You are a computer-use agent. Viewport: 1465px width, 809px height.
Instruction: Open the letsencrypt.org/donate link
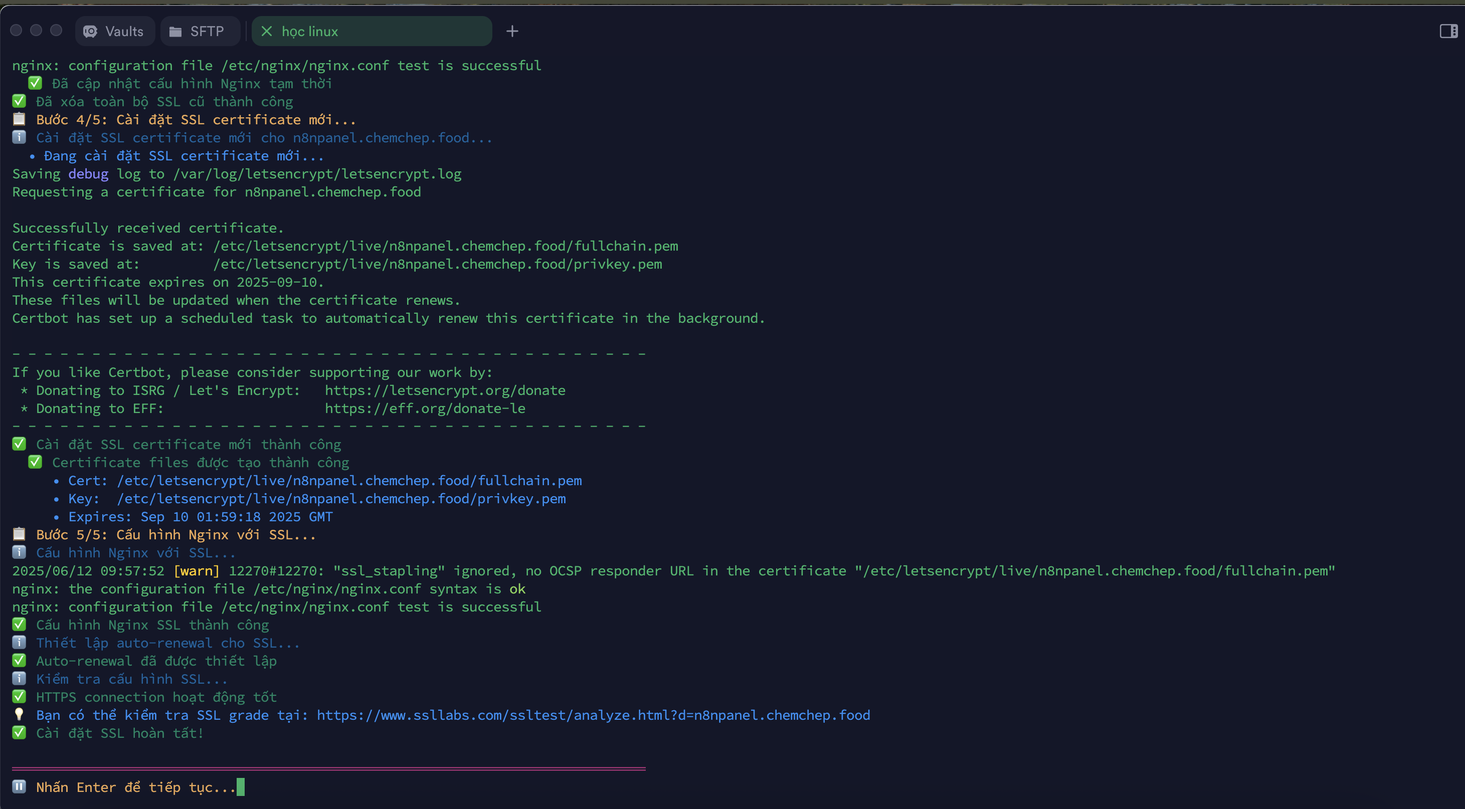coord(445,390)
